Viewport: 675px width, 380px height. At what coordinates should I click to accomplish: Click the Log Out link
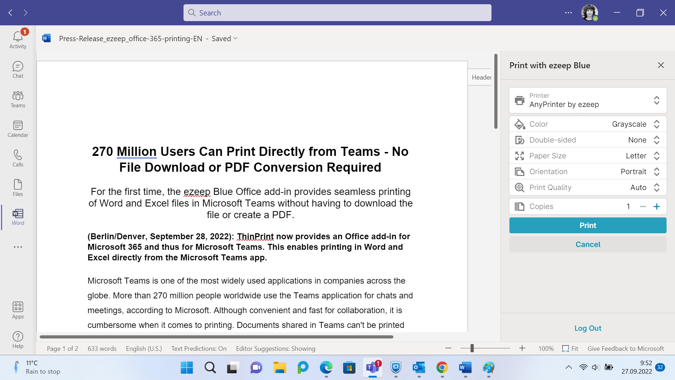pyautogui.click(x=588, y=328)
